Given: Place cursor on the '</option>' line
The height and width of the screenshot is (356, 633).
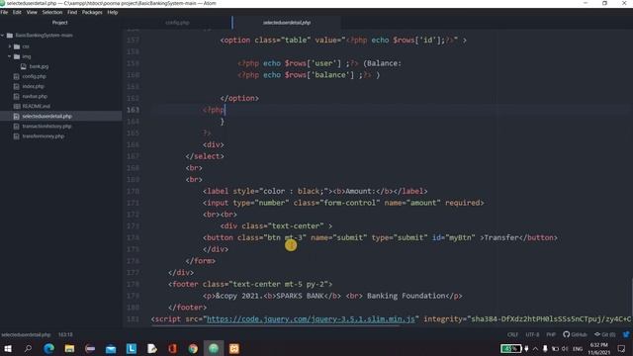Looking at the screenshot, I should (x=239, y=99).
